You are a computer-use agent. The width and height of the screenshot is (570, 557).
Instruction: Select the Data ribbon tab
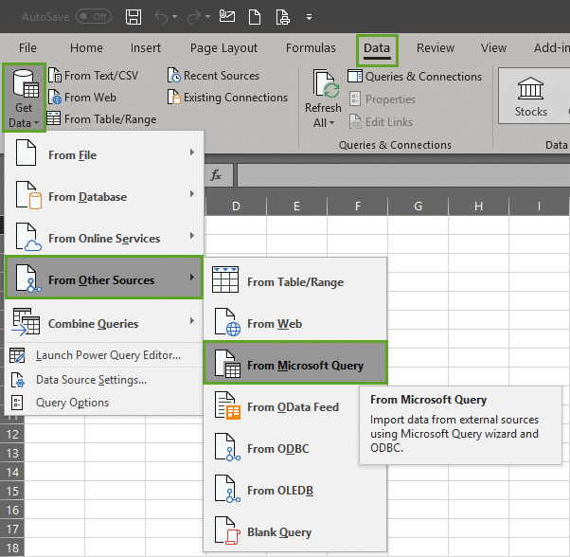coord(377,50)
